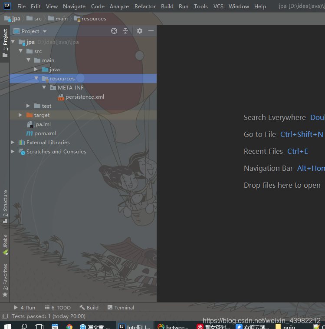
Task: Open the Analyze menu
Action: pos(119,7)
